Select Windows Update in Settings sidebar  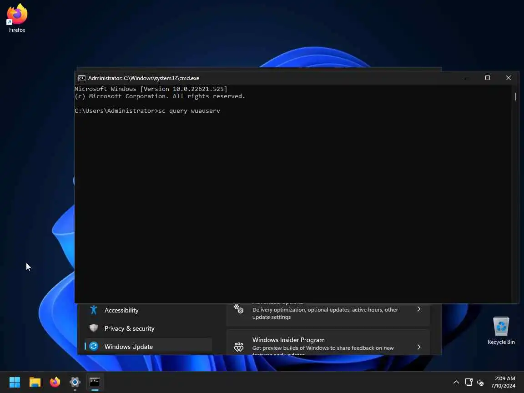coord(148,346)
